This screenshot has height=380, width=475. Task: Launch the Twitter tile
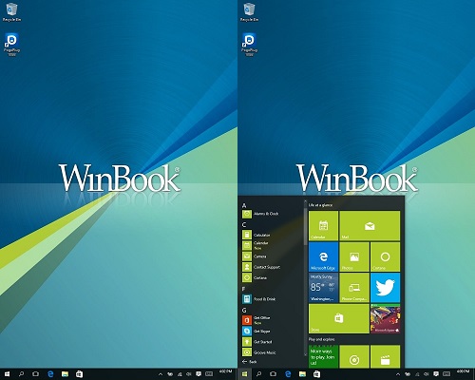click(x=385, y=288)
